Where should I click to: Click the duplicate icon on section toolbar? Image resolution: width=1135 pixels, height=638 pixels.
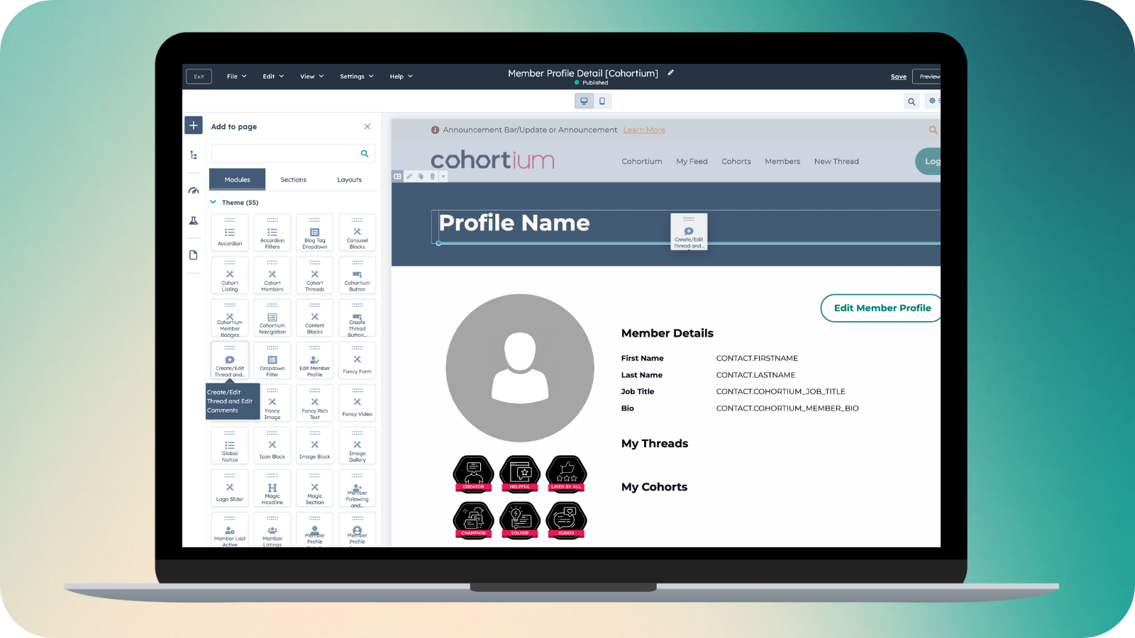421,177
